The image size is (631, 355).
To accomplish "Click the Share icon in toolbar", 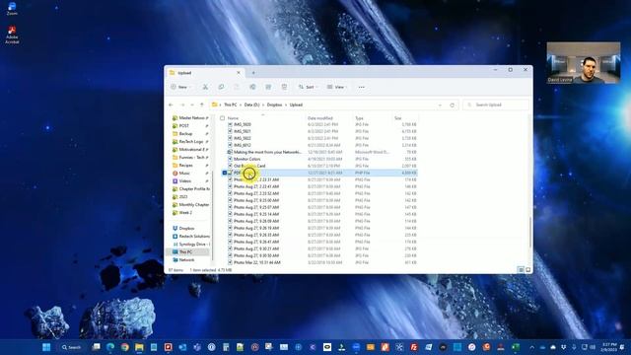I will pyautogui.click(x=268, y=87).
